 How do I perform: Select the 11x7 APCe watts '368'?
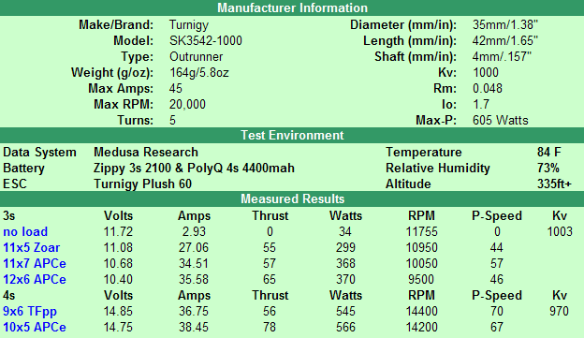coord(345,263)
